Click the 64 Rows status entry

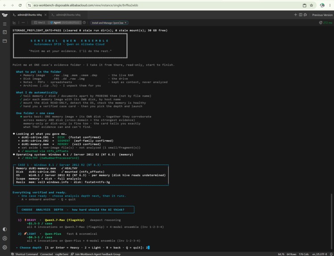tap(292, 254)
